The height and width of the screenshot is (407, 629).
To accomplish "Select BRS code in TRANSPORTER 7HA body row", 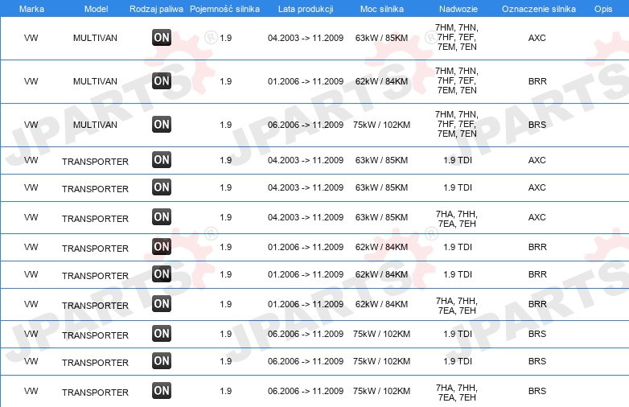I will click(537, 391).
